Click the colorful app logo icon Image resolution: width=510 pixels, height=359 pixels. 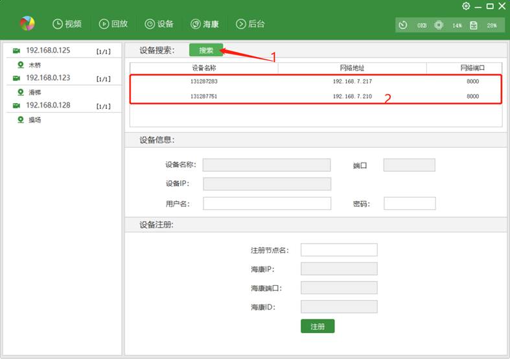(27, 24)
